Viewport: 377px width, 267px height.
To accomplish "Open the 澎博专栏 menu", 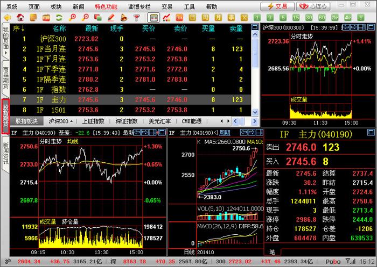I will [x=139, y=7].
